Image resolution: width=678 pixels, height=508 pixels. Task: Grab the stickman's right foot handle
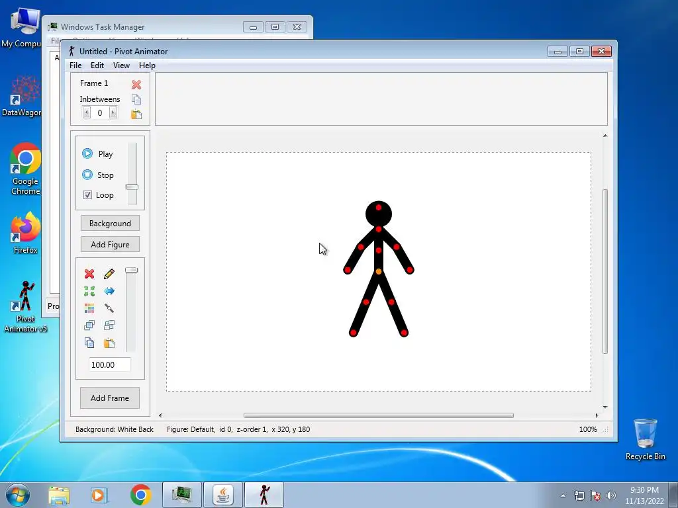coord(404,333)
